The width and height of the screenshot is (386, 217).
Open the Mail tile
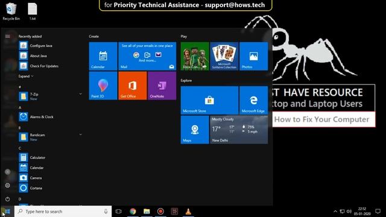point(147,56)
